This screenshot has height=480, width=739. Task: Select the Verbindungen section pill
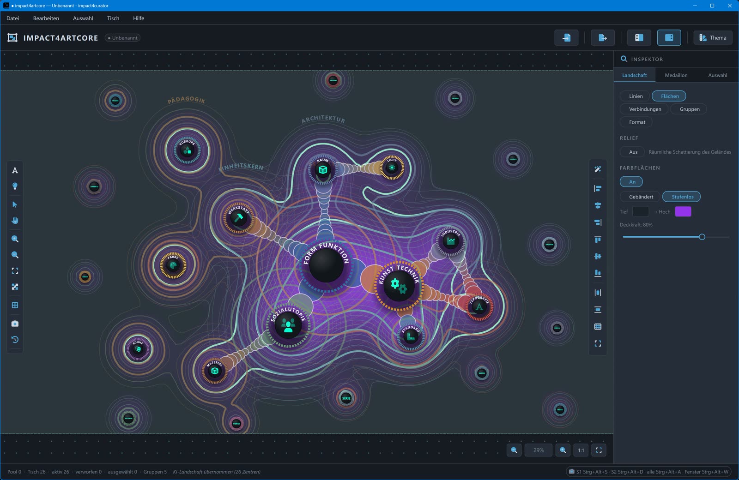point(644,109)
